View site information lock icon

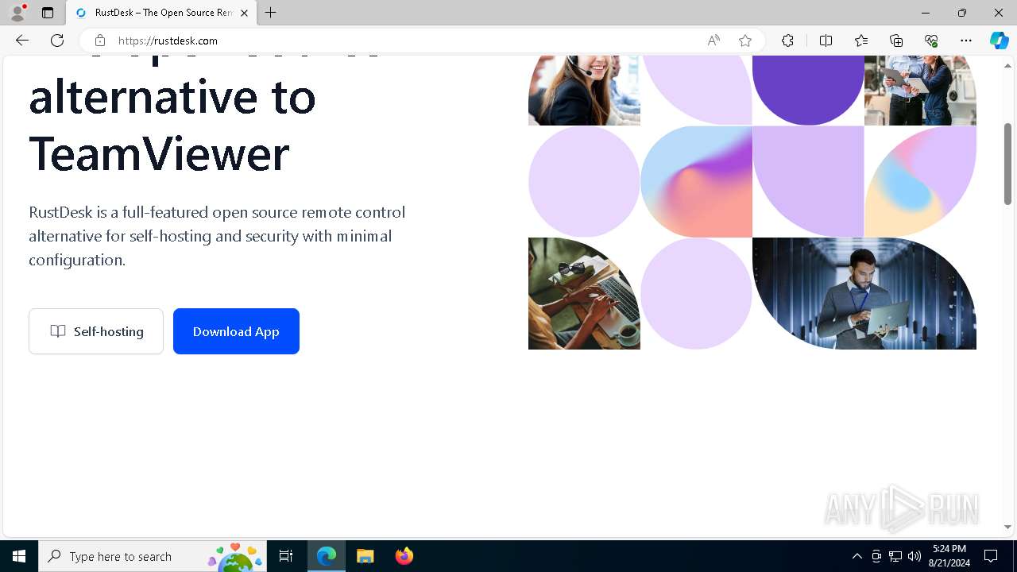tap(99, 41)
